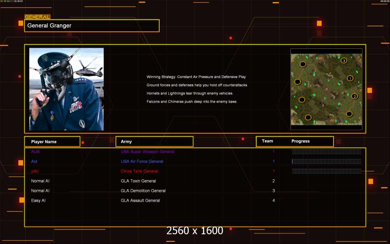
Task: Click the Army column header
Action: pos(154,142)
